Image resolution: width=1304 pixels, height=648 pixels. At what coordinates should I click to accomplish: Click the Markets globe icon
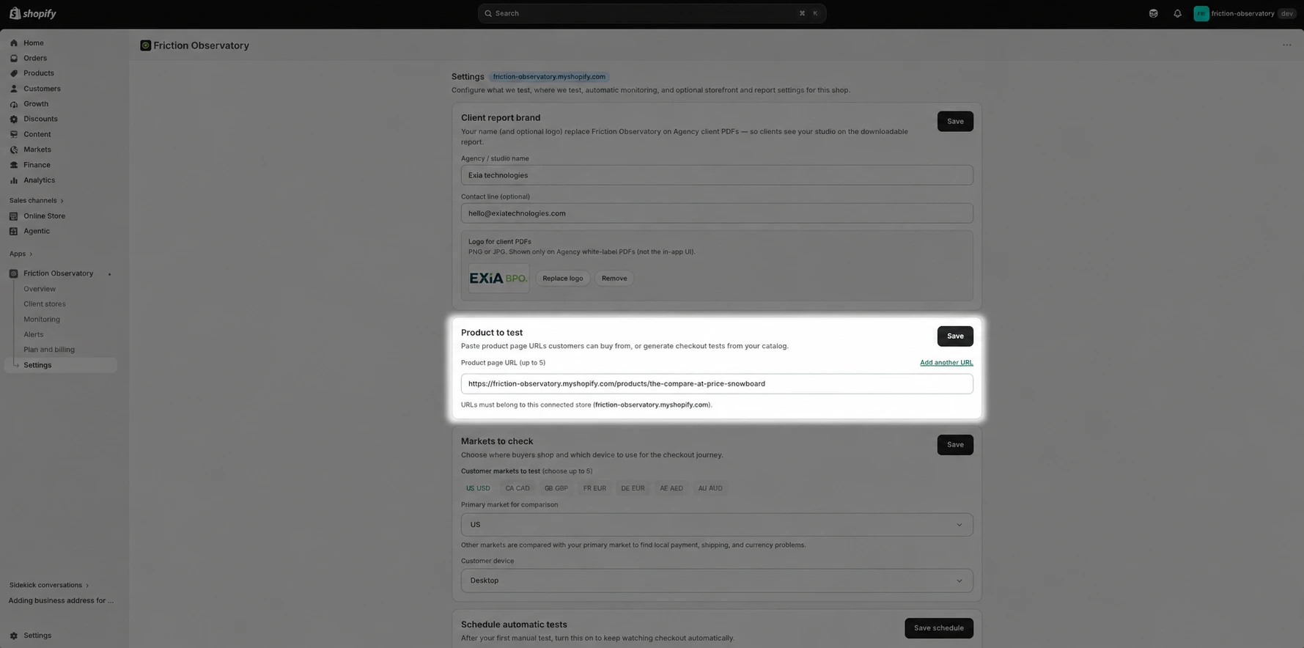pyautogui.click(x=14, y=150)
